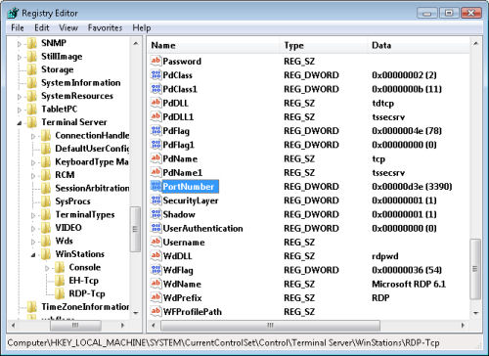Click the PdName string value icon
This screenshot has width=489, height=356.
(x=156, y=158)
